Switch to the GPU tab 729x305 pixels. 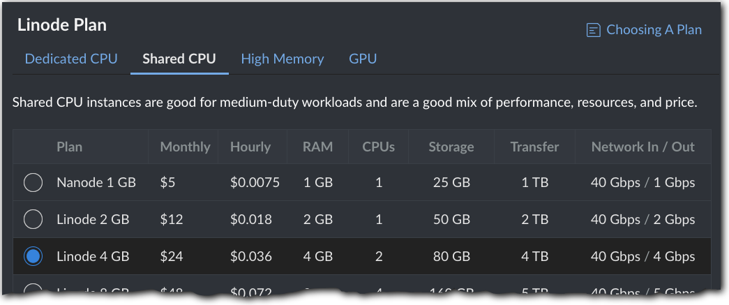[363, 59]
